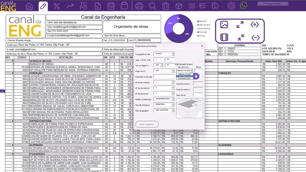
Task: Click the 'REF. 1 - SINAPI' legend row
Action: [x=239, y=48]
